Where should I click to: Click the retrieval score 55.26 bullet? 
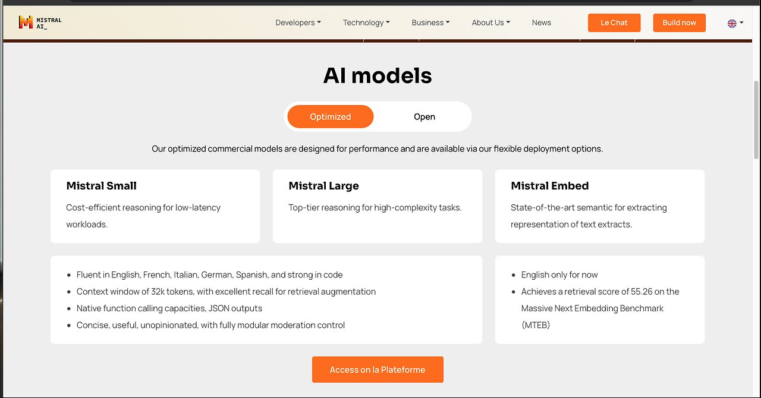point(600,308)
